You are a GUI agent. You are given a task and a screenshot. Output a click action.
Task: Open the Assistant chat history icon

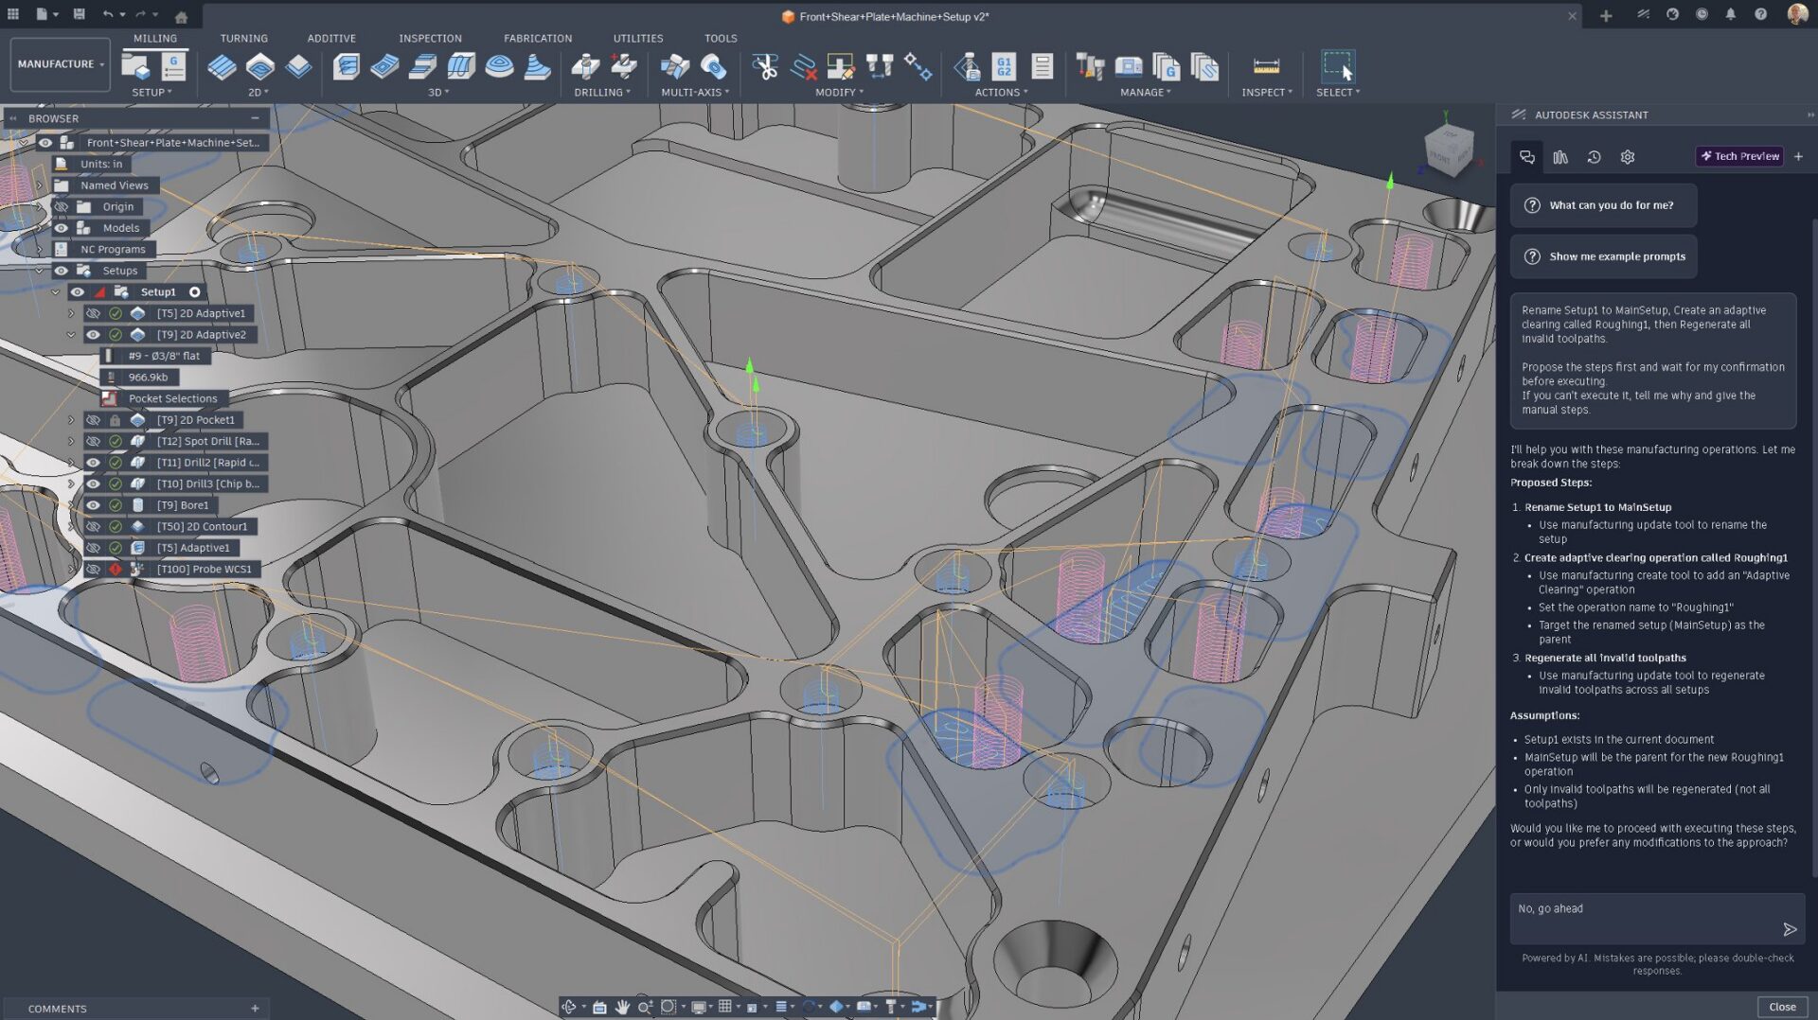pyautogui.click(x=1594, y=157)
